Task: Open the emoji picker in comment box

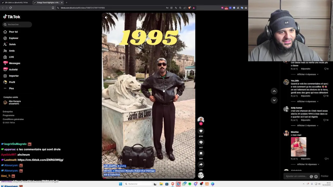Action: [x=316, y=177]
